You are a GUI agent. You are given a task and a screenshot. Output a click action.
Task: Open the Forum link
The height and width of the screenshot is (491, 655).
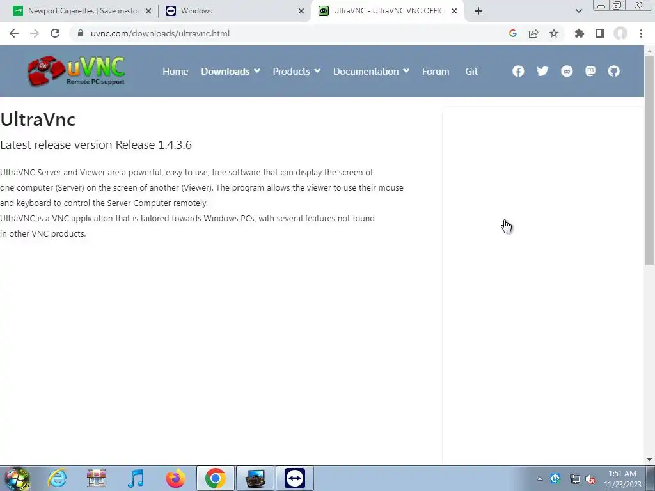[x=436, y=72]
